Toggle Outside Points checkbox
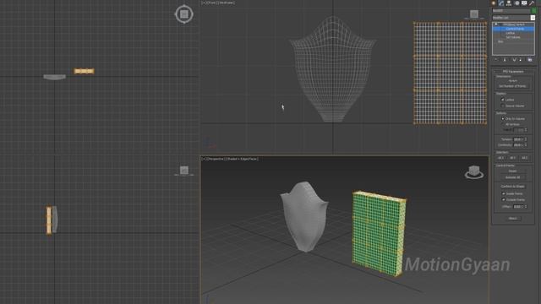Screen dimensions: 541x304 [x=504, y=199]
